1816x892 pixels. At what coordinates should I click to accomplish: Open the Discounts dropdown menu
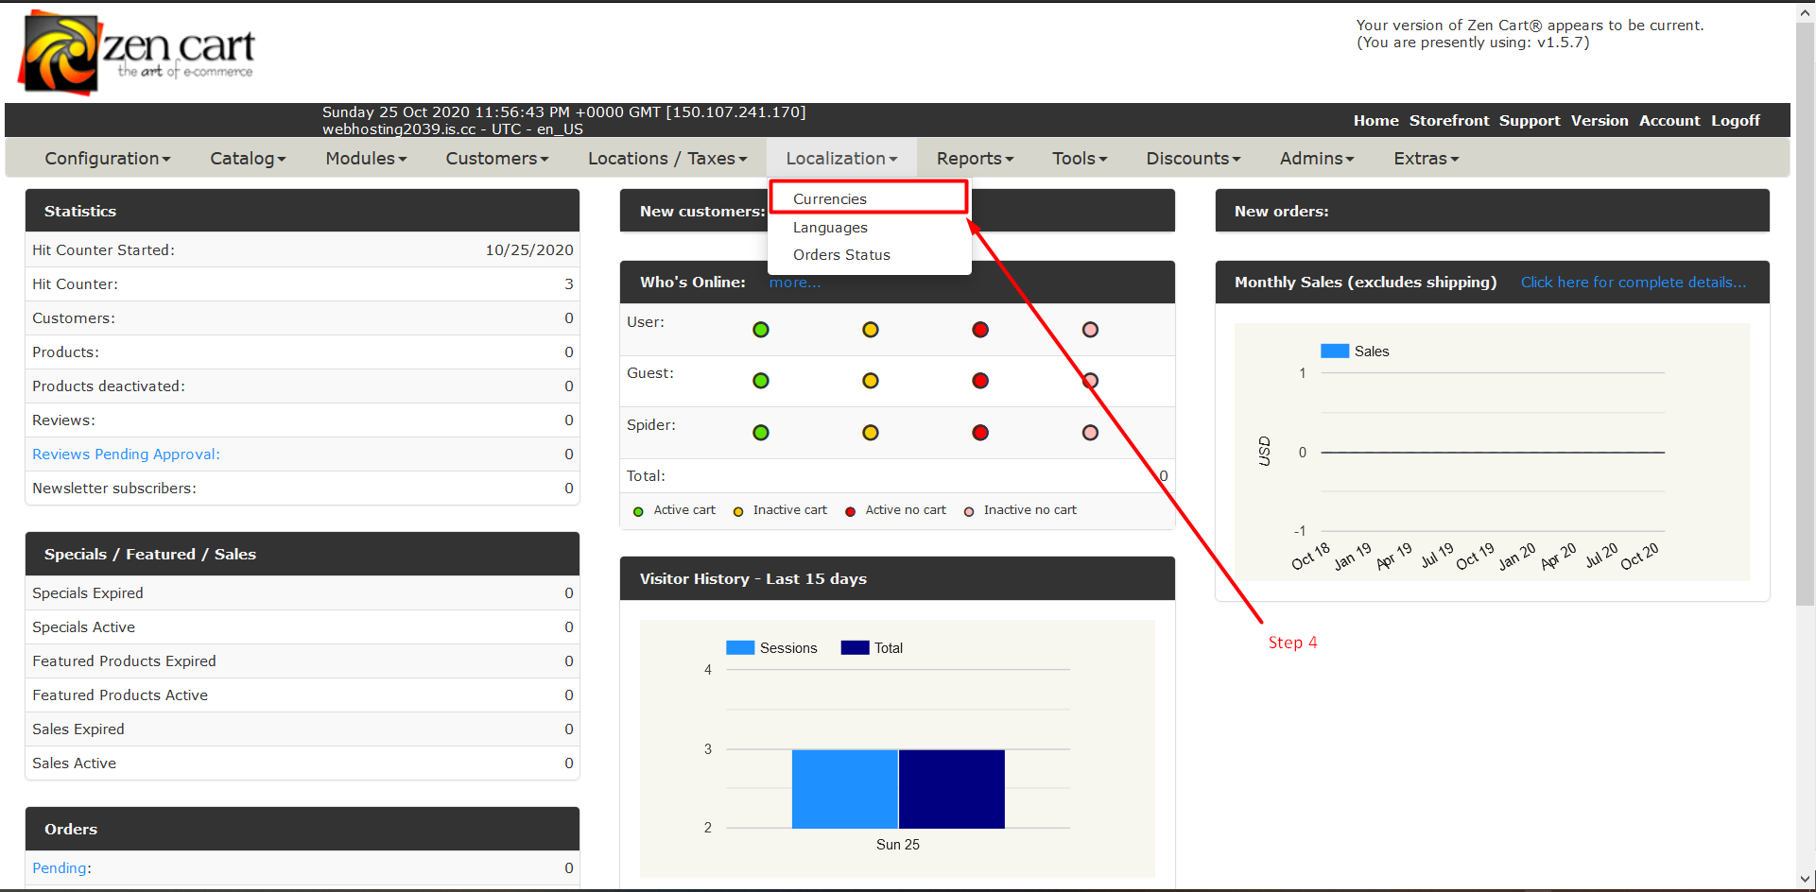(x=1193, y=158)
